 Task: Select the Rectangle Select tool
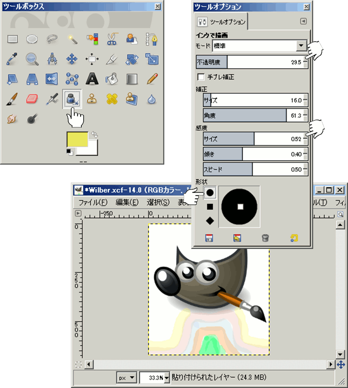pos(13,39)
